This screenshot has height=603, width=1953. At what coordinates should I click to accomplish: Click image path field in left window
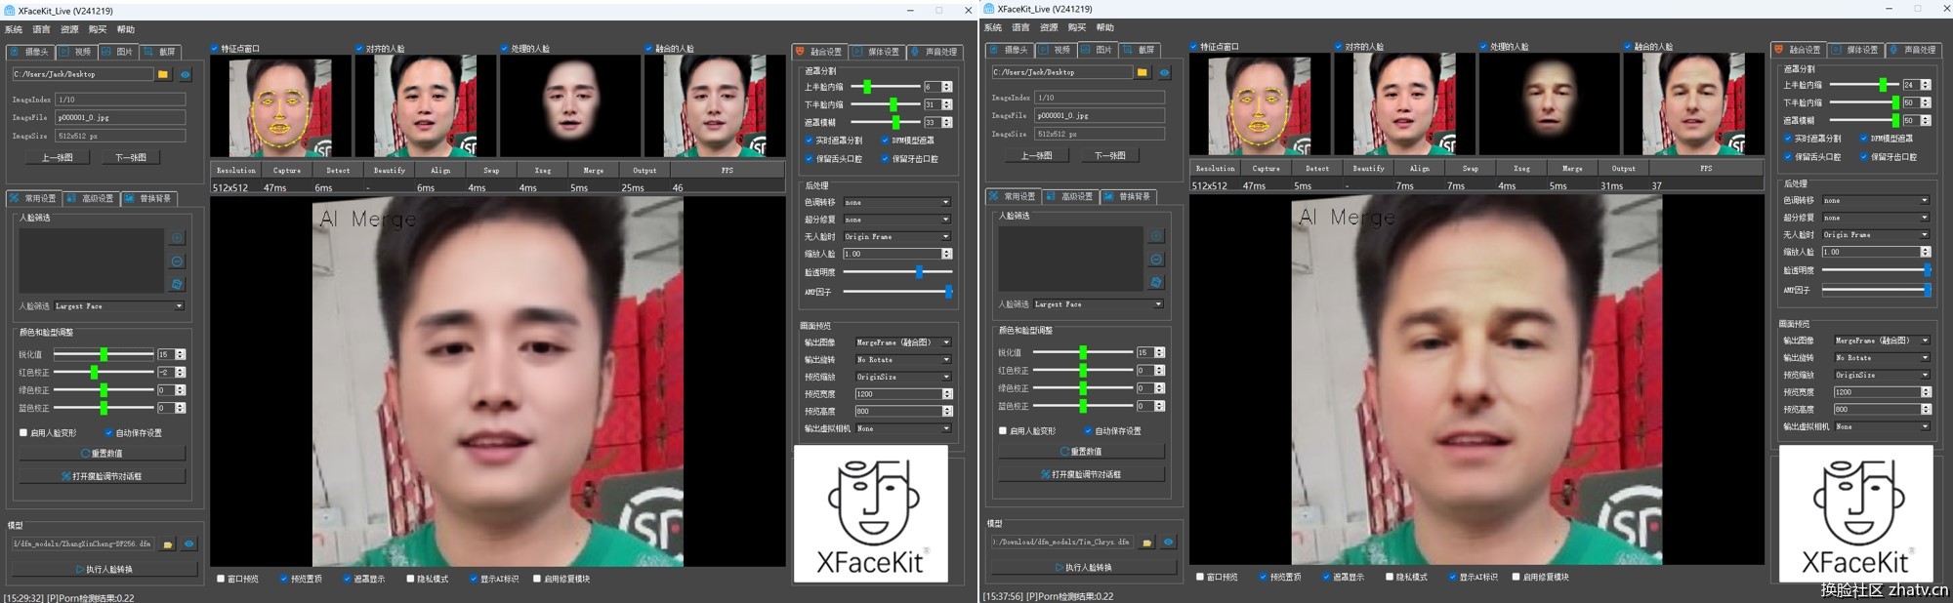83,74
